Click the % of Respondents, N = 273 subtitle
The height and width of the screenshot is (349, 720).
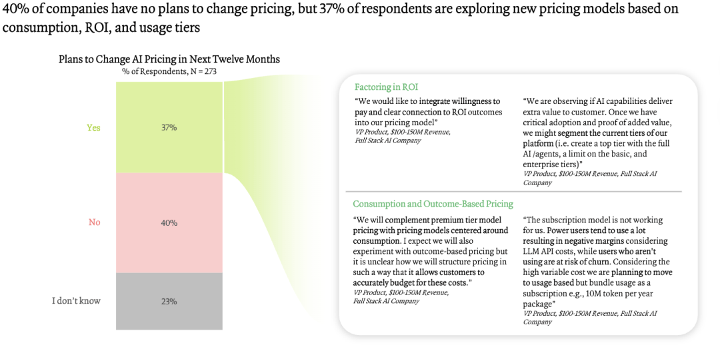(x=169, y=71)
